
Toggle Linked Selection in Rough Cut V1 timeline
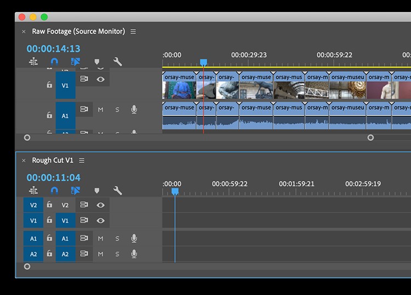[75, 191]
